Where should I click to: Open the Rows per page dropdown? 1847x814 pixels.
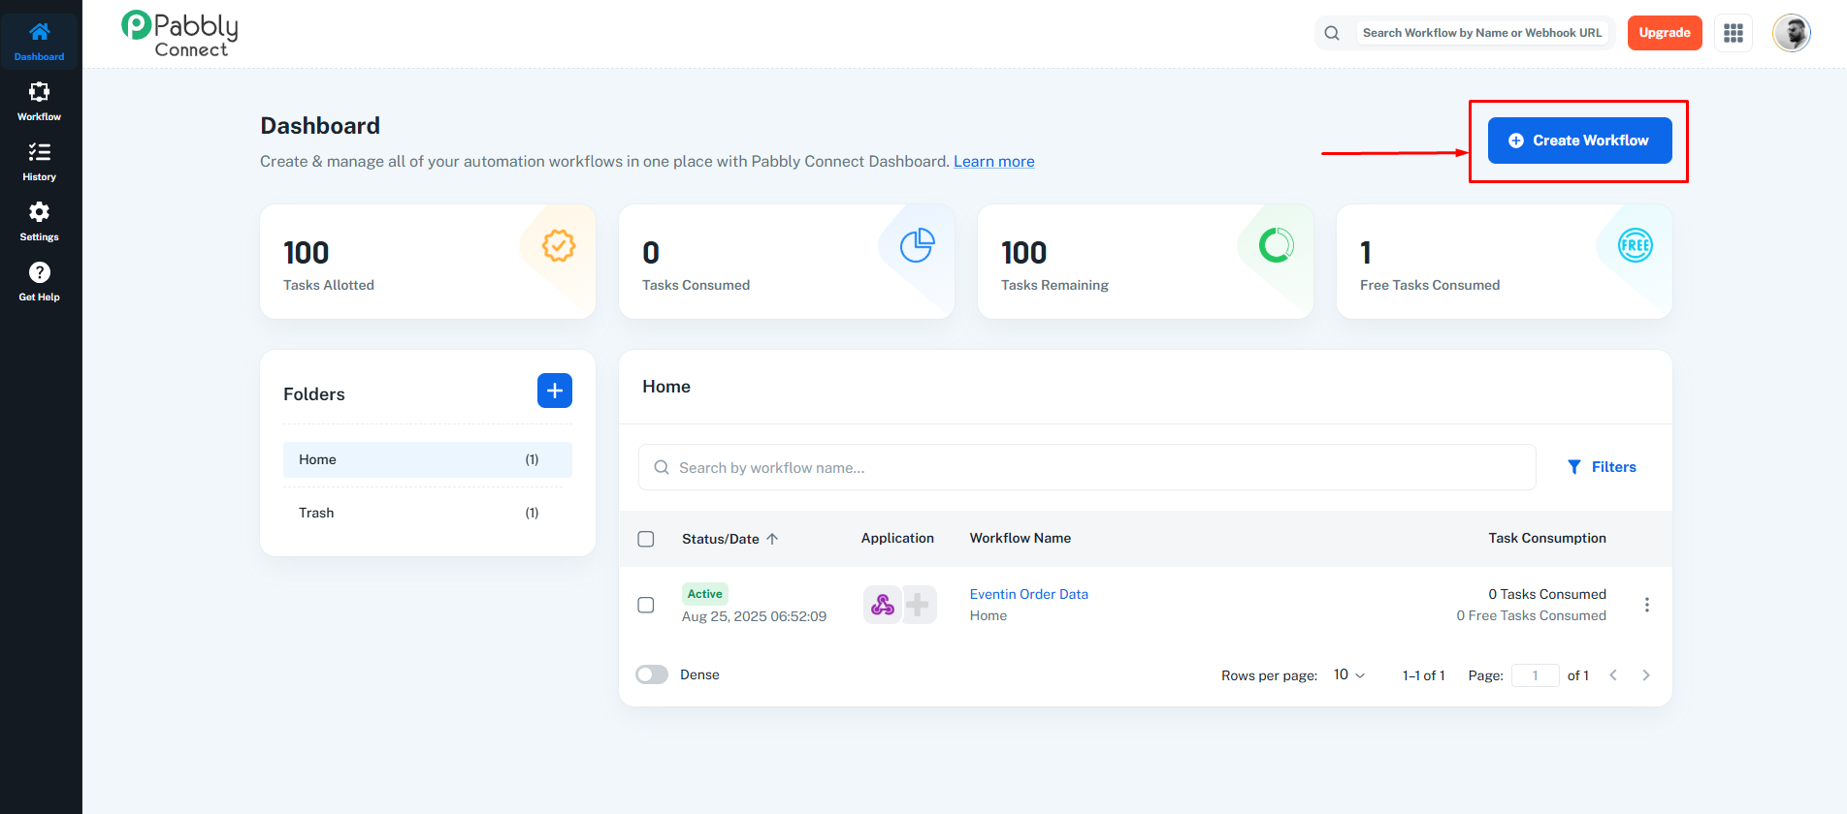[1349, 674]
